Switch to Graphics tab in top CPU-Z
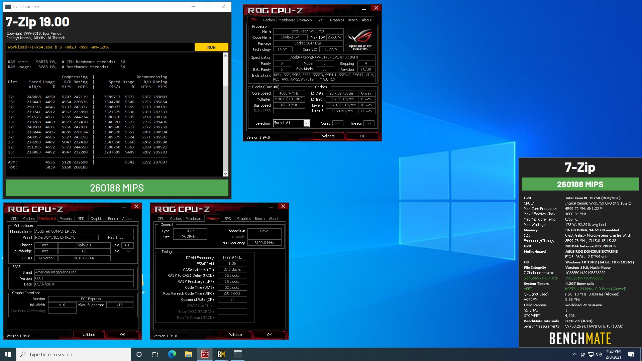 (x=337, y=20)
